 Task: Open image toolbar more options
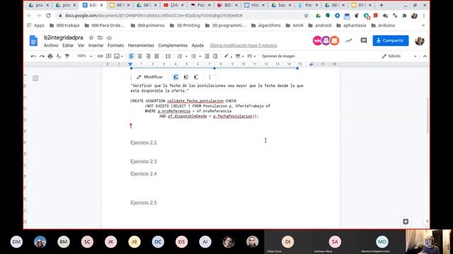click(210, 77)
